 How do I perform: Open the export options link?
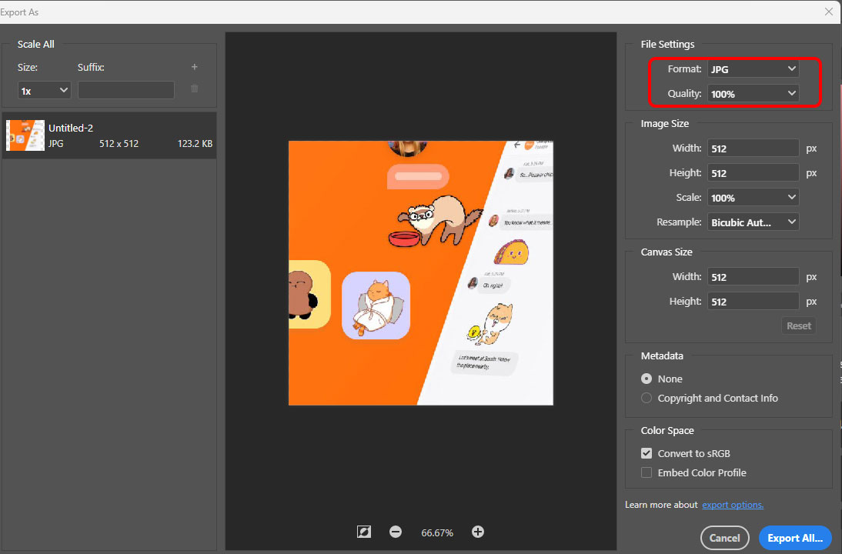[x=733, y=506]
